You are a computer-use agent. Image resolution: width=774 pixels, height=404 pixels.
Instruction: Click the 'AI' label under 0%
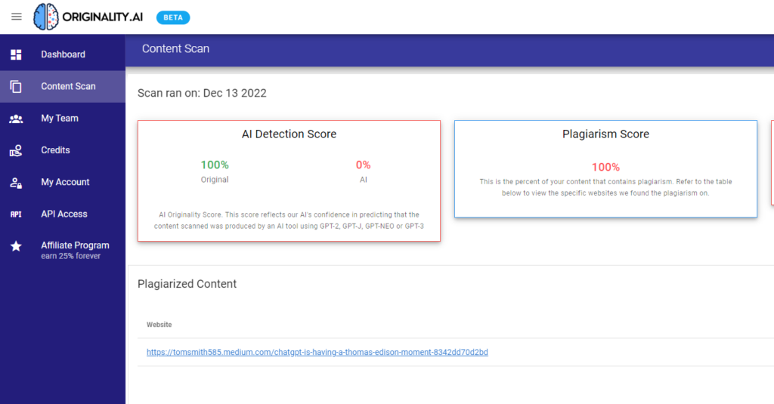364,180
